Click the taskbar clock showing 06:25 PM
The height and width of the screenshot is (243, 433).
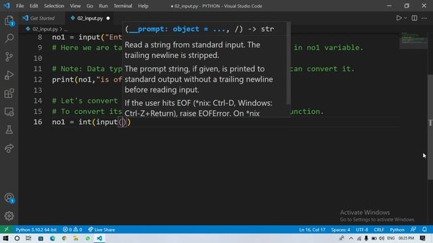pos(406,238)
